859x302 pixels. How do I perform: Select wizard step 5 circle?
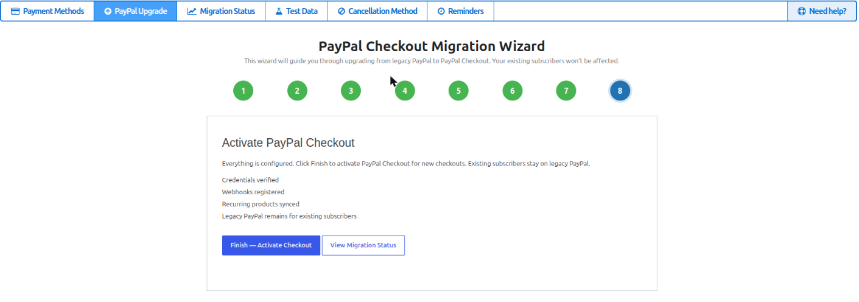(x=458, y=91)
